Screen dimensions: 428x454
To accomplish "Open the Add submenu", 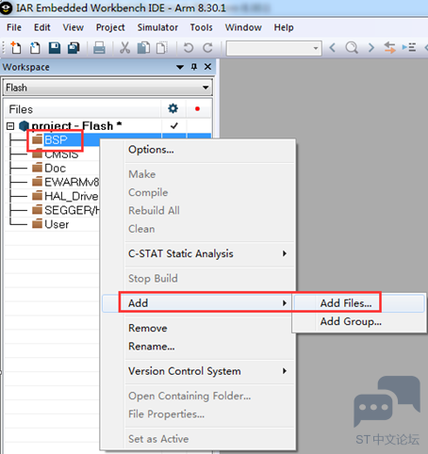I will pyautogui.click(x=198, y=303).
